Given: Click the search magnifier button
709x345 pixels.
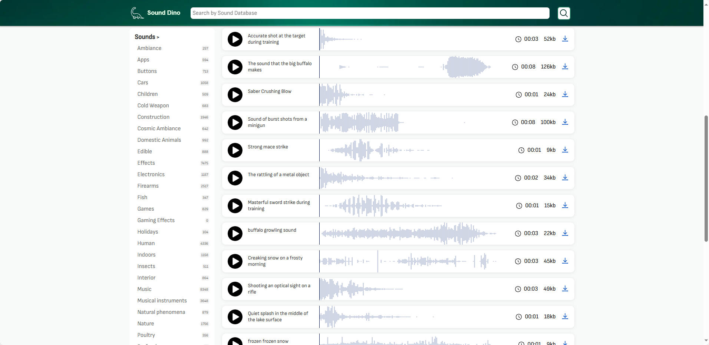Looking at the screenshot, I should point(564,13).
